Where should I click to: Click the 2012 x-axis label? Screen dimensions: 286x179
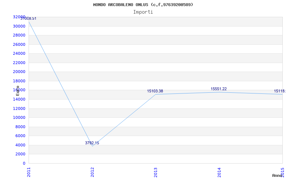point(92,172)
